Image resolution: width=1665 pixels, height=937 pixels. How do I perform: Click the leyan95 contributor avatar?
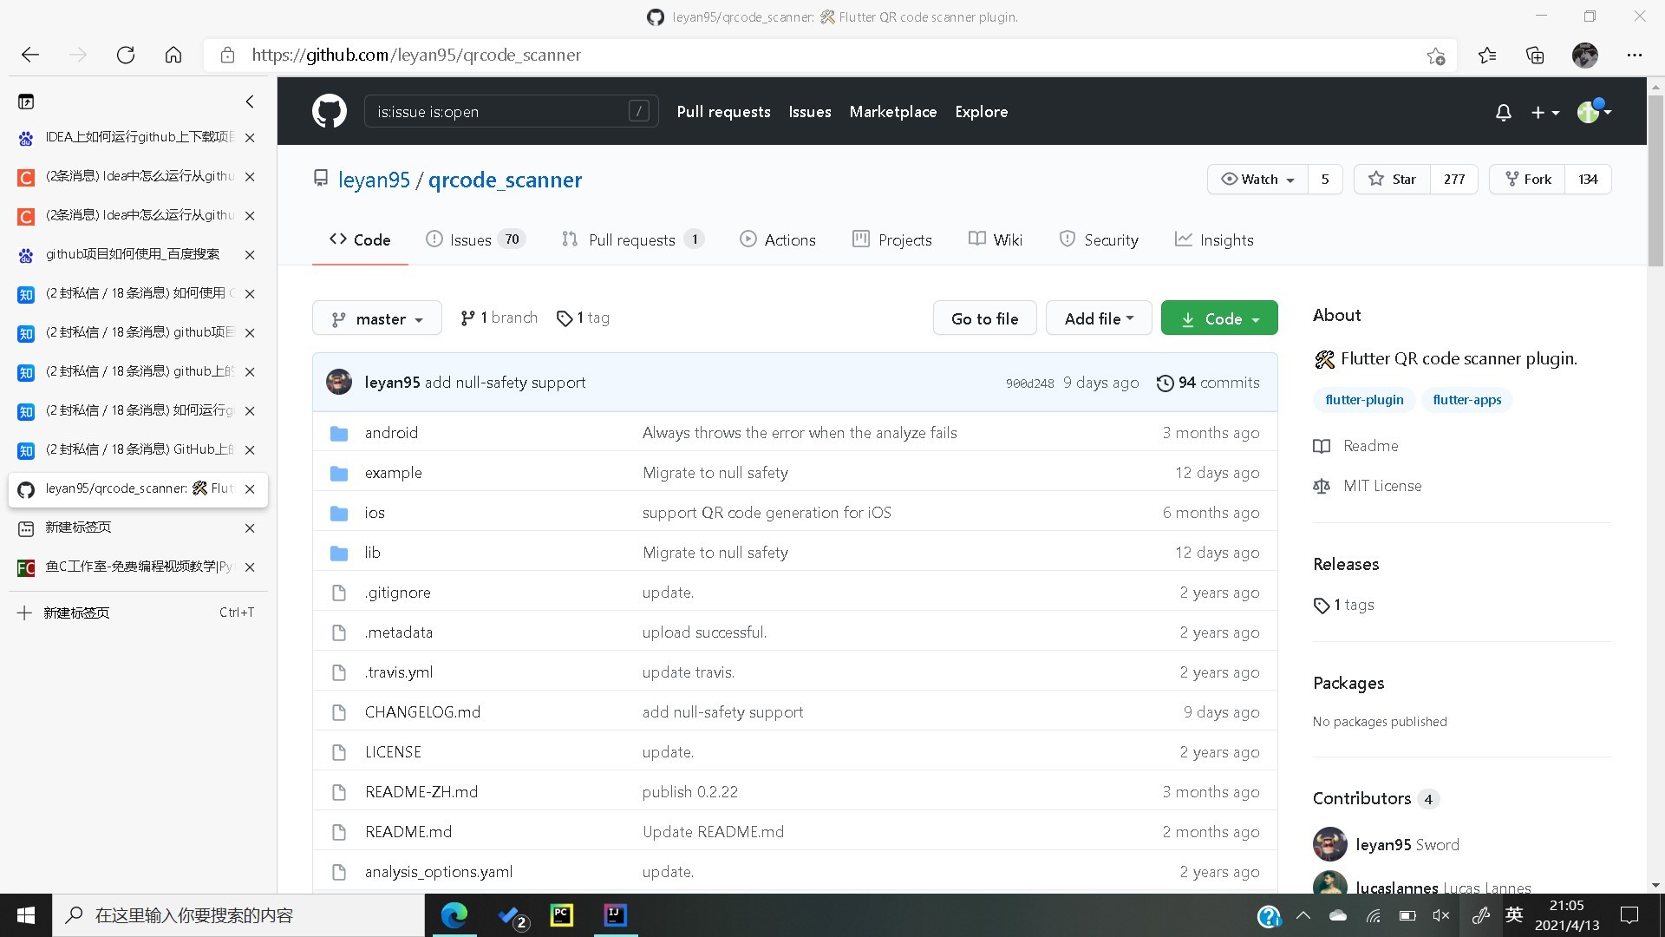coord(1329,844)
